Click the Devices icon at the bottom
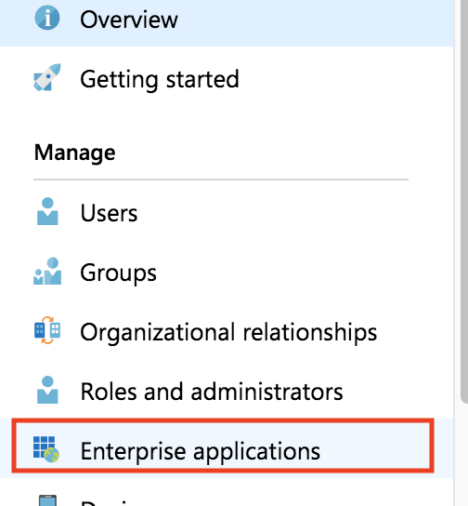Viewport: 468px width, 506px height. (x=47, y=500)
